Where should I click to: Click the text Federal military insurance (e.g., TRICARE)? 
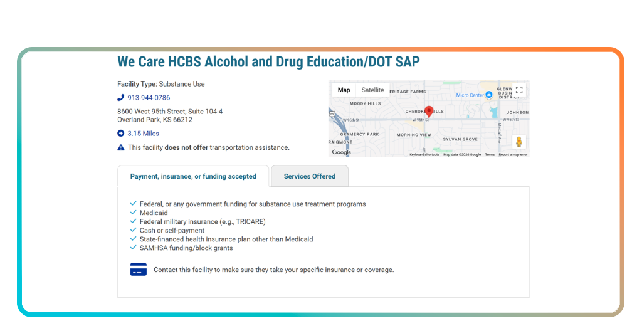coord(203,221)
